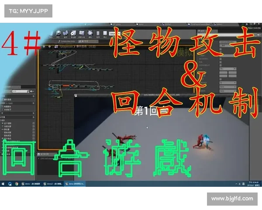Toggle visibility of third variable in list
The width and height of the screenshot is (262, 210).
34,129
